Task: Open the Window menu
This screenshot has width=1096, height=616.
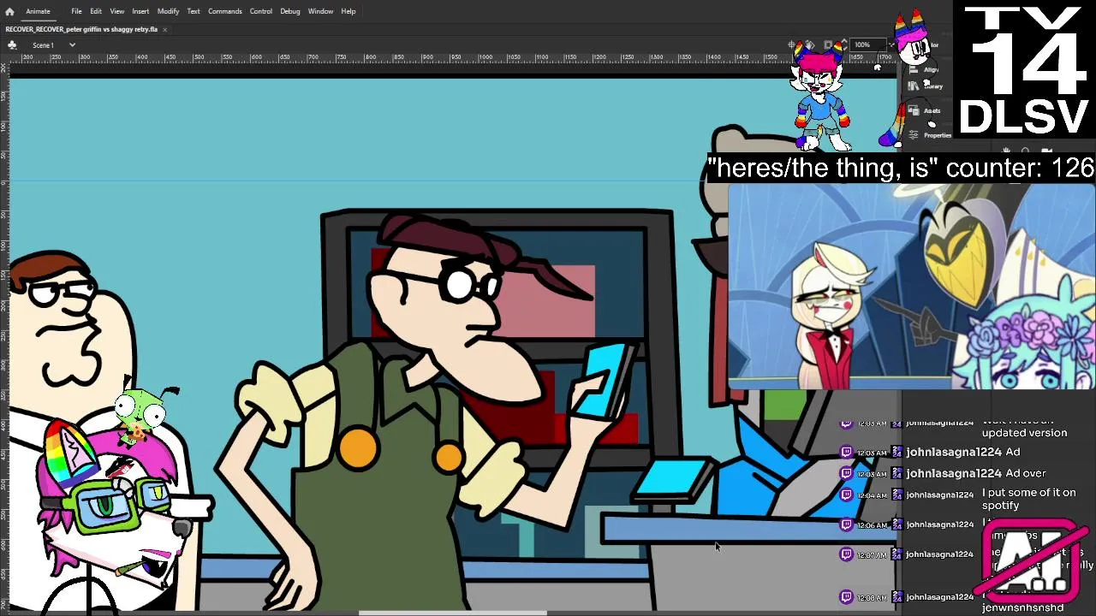Action: 320,11
